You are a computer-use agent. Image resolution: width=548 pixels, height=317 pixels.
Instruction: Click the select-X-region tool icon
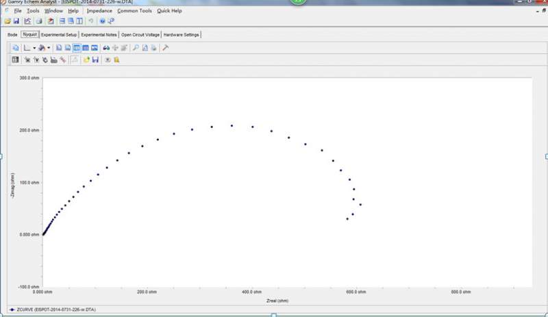click(27, 60)
